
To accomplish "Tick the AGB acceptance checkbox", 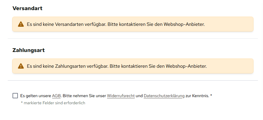I will click(x=15, y=96).
